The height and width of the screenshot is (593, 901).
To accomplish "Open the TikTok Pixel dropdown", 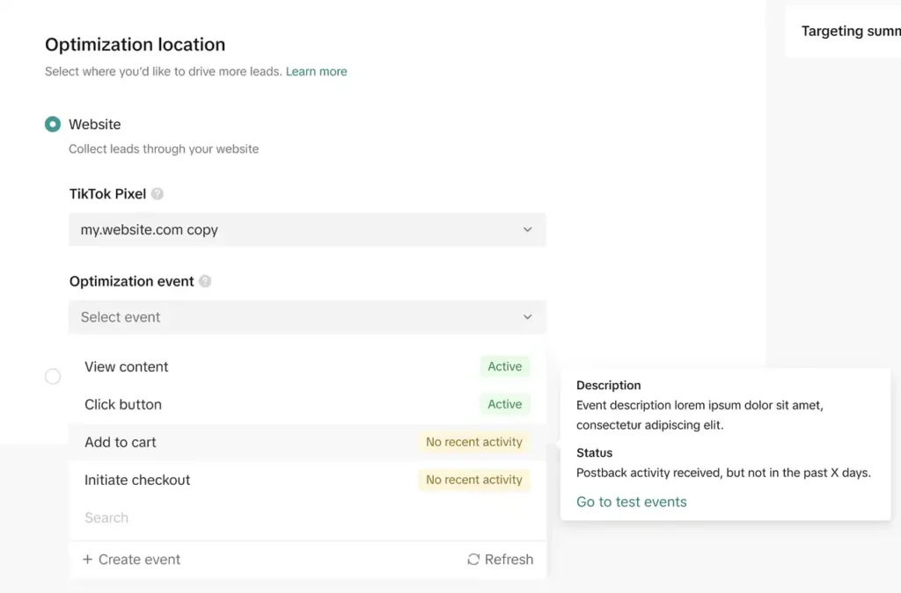I will [x=307, y=229].
